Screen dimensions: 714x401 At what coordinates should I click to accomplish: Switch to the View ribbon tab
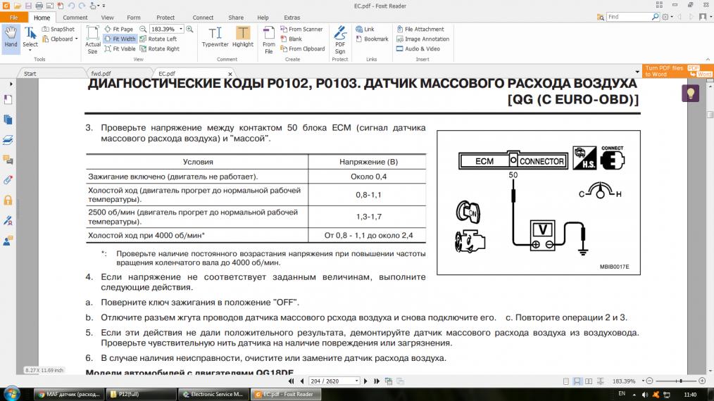[x=108, y=18]
